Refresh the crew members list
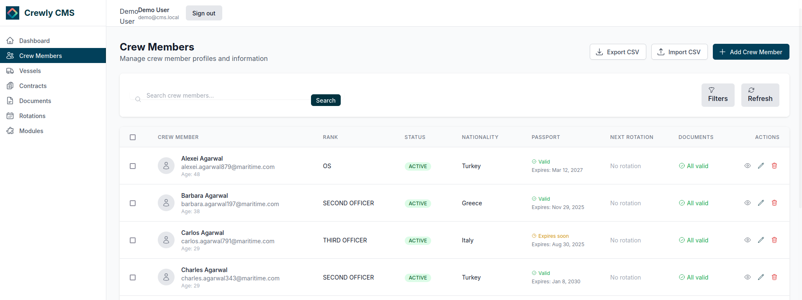This screenshot has height=300, width=802. (x=760, y=95)
